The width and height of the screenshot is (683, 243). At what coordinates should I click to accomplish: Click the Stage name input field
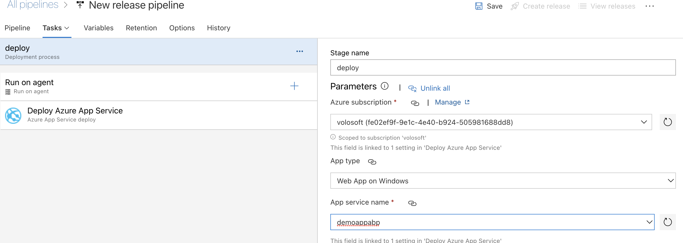tap(502, 68)
